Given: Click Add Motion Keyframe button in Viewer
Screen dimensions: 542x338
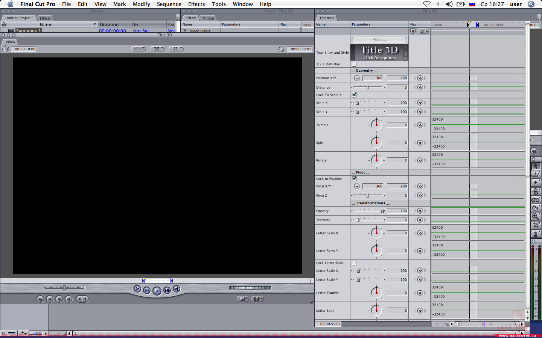Looking at the screenshot, I should point(59,299).
